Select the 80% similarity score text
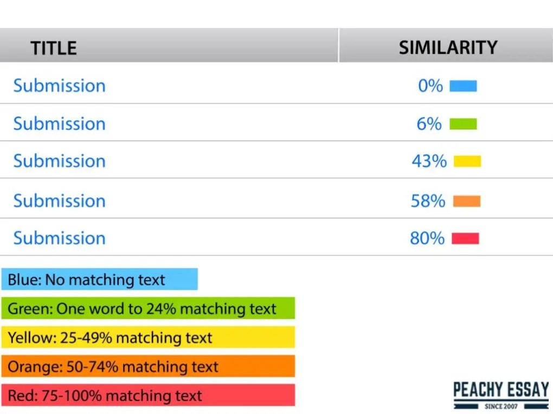The width and height of the screenshot is (553, 414). [x=427, y=238]
